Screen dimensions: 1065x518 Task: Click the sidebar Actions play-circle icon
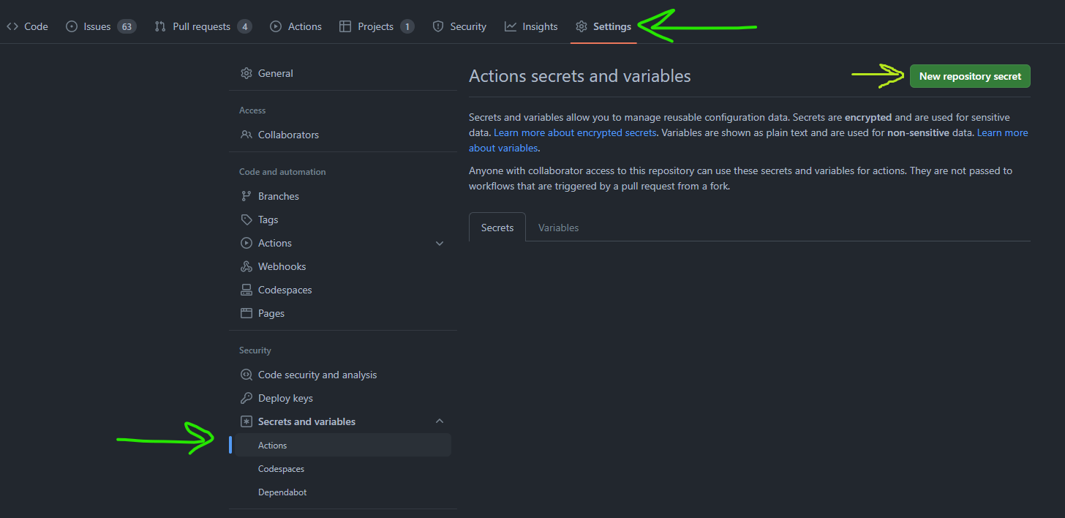click(247, 243)
